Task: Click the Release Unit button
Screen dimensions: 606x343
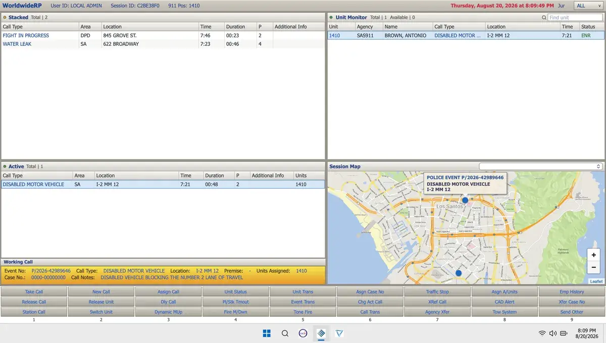Action: (101, 302)
